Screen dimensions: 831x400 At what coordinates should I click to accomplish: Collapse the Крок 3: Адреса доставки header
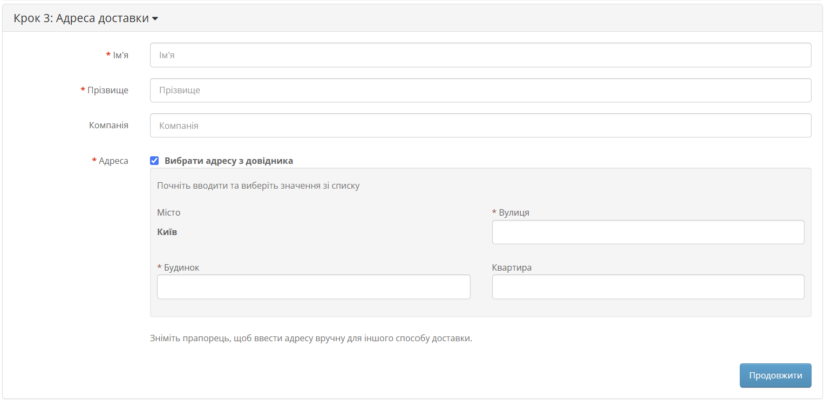point(86,18)
